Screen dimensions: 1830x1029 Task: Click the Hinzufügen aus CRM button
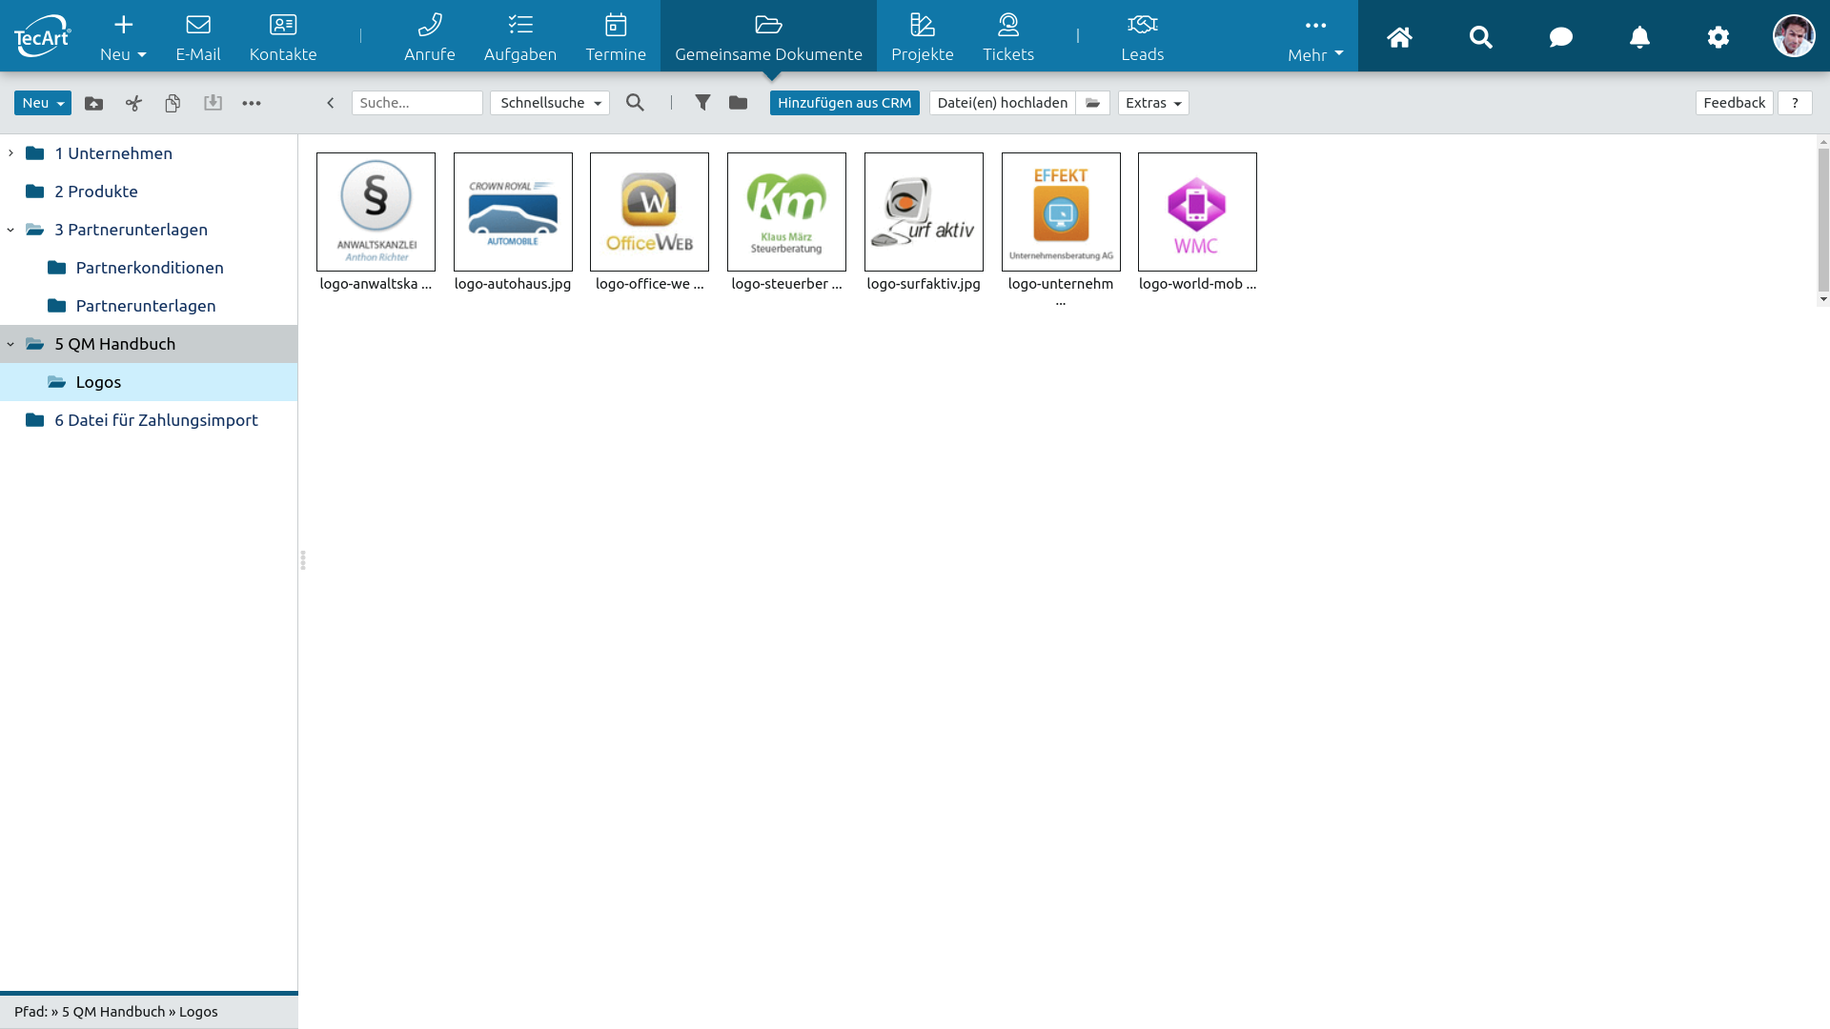844,103
